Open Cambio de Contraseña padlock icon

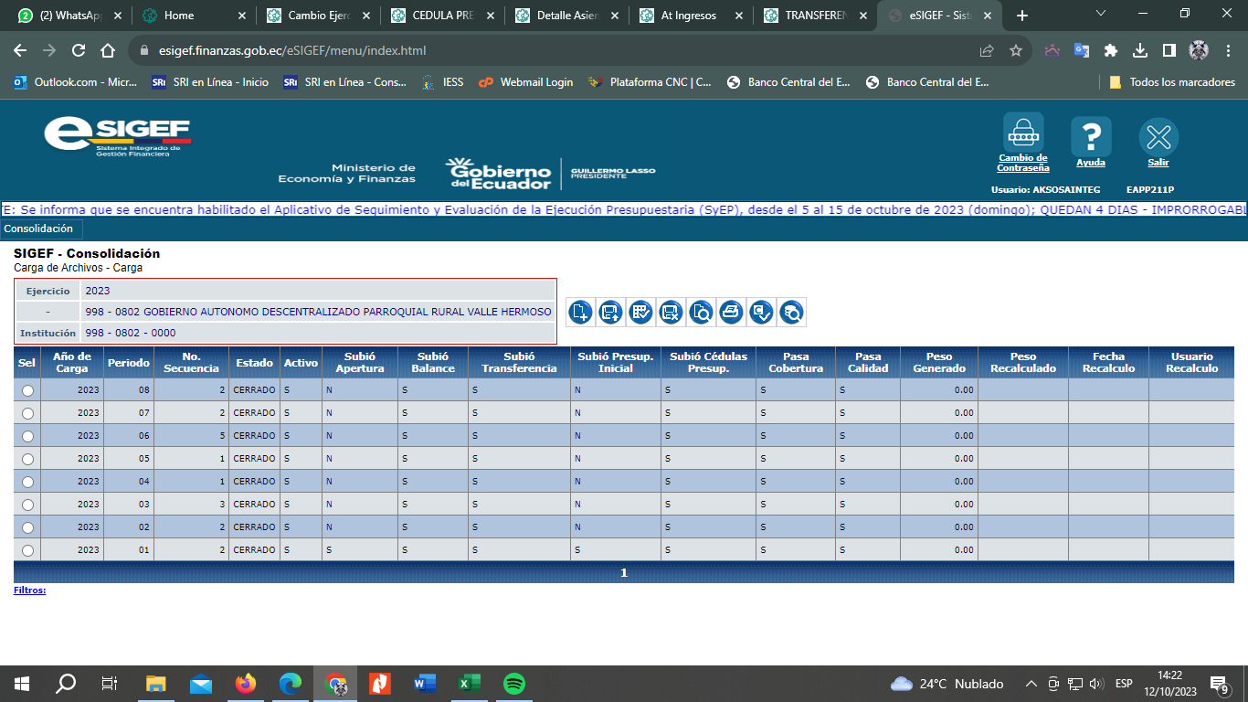(1022, 134)
